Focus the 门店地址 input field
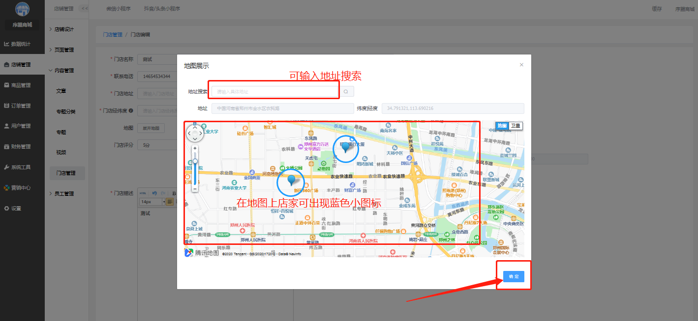The image size is (698, 321). click(x=157, y=94)
